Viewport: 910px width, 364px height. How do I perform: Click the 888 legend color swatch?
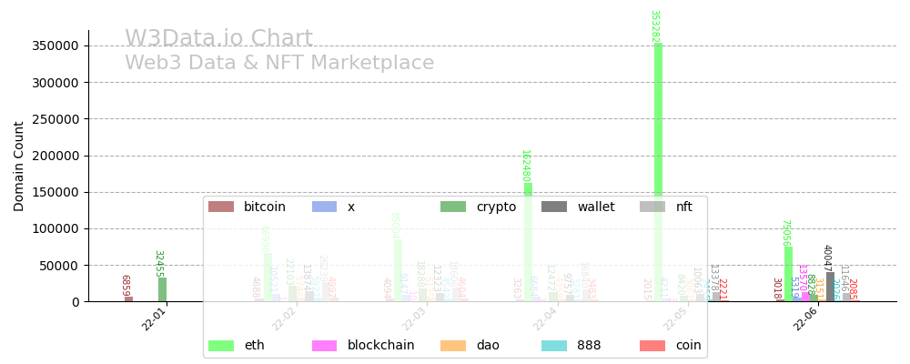pyautogui.click(x=554, y=346)
